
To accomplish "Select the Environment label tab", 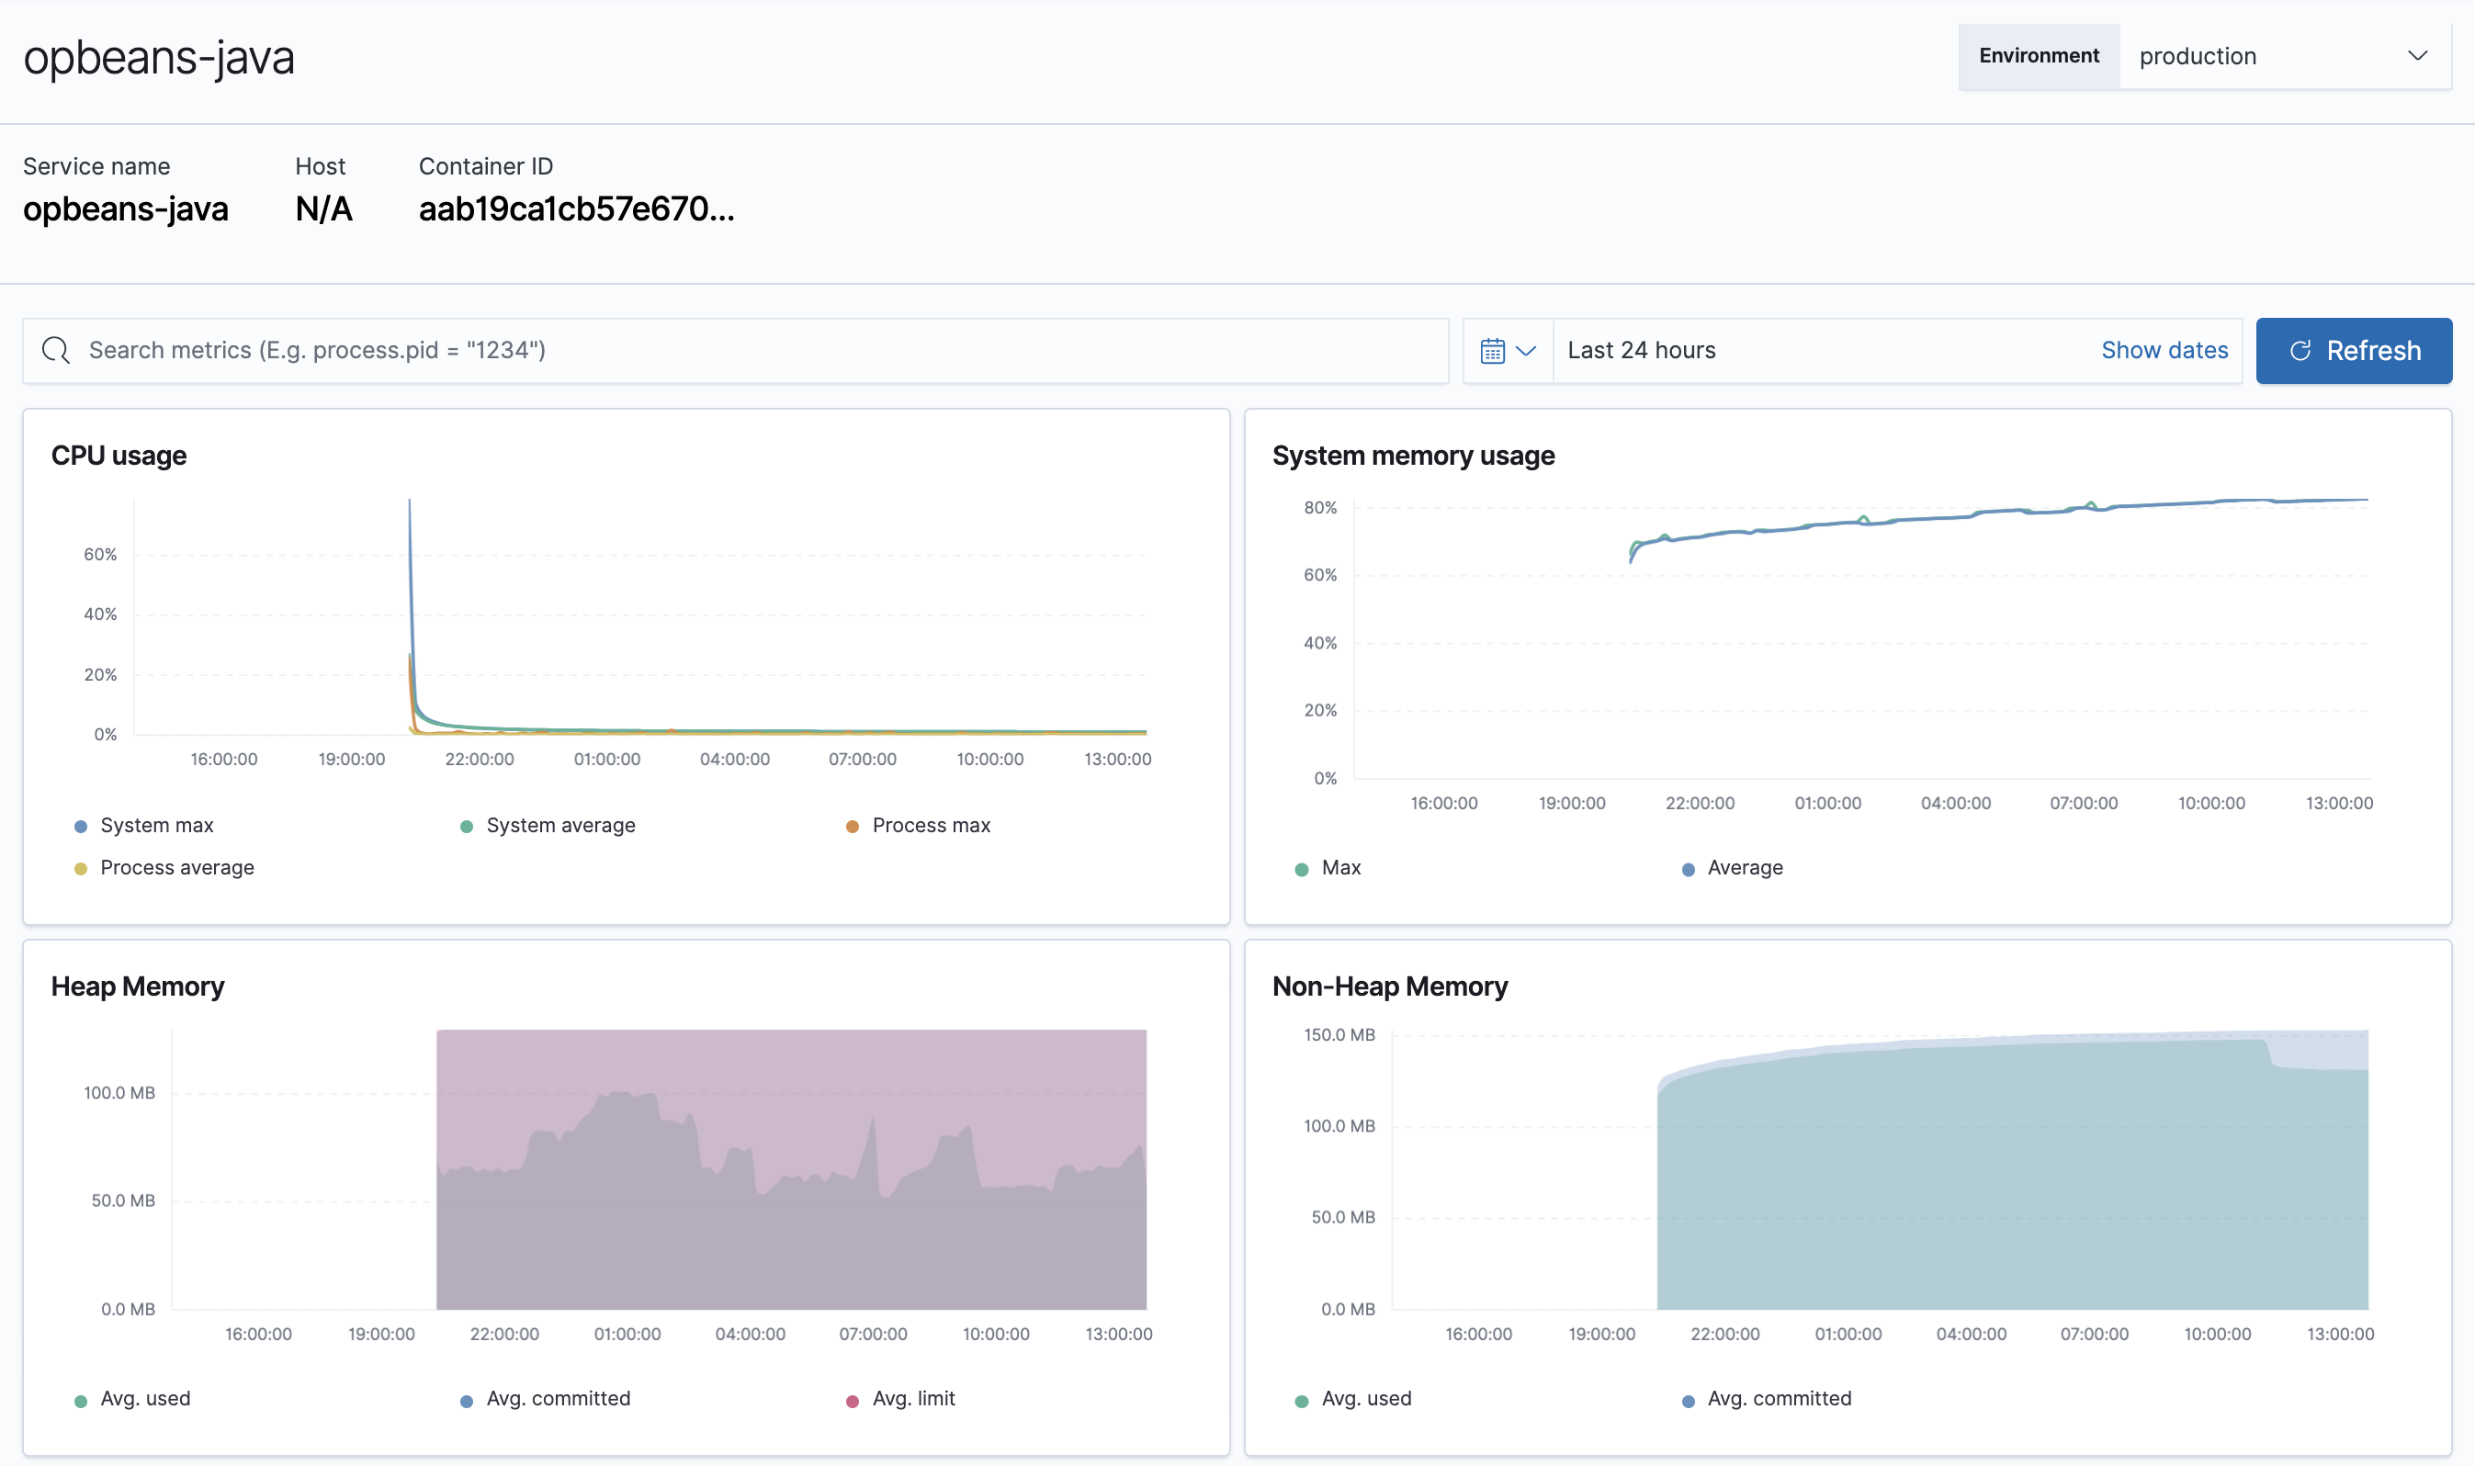I will click(2038, 55).
